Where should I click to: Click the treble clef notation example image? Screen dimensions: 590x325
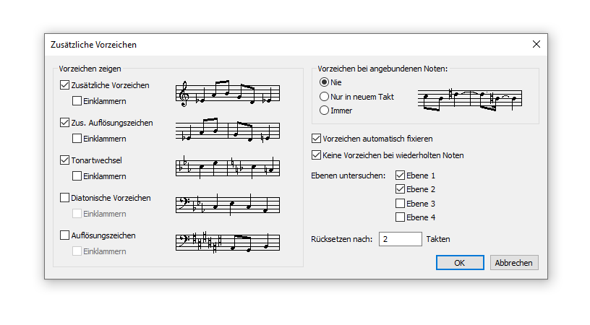click(x=228, y=94)
